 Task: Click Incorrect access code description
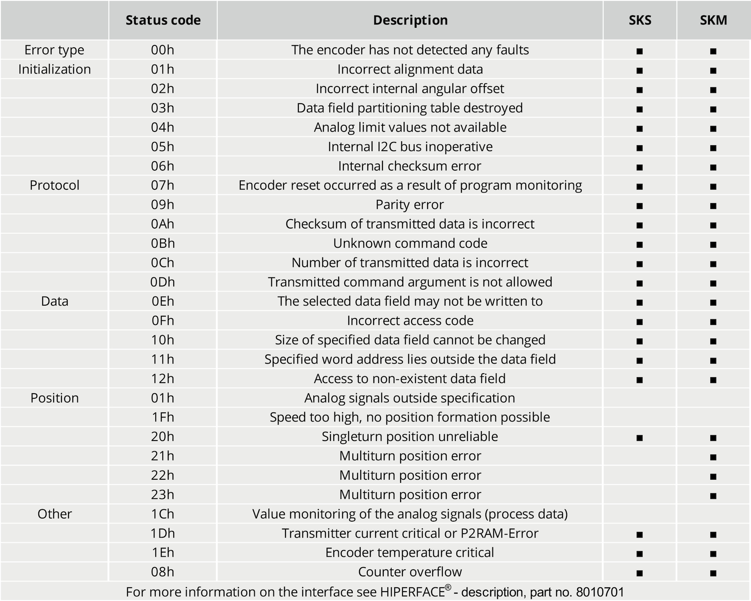coord(410,320)
